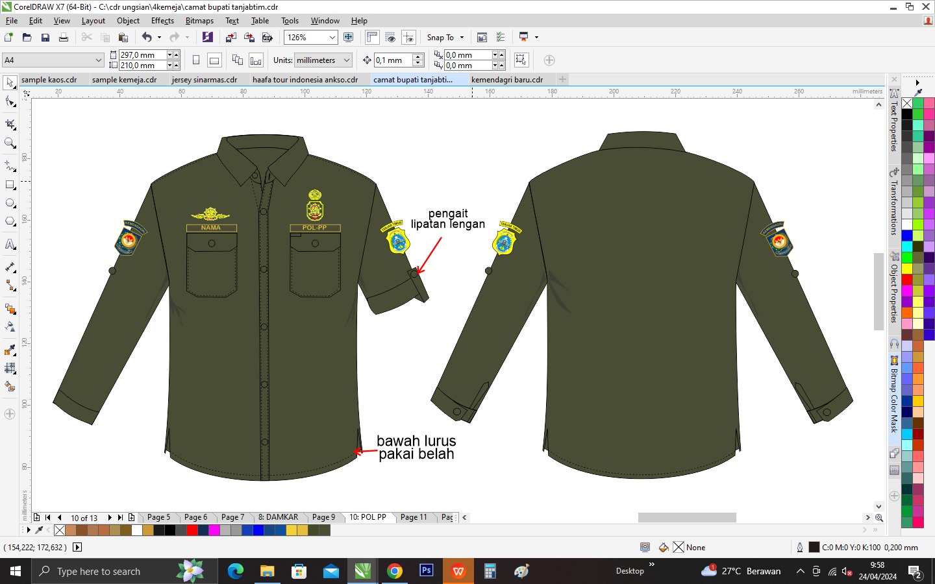Click the Import icon in toolbar
935x584 pixels.
pyautogui.click(x=231, y=38)
